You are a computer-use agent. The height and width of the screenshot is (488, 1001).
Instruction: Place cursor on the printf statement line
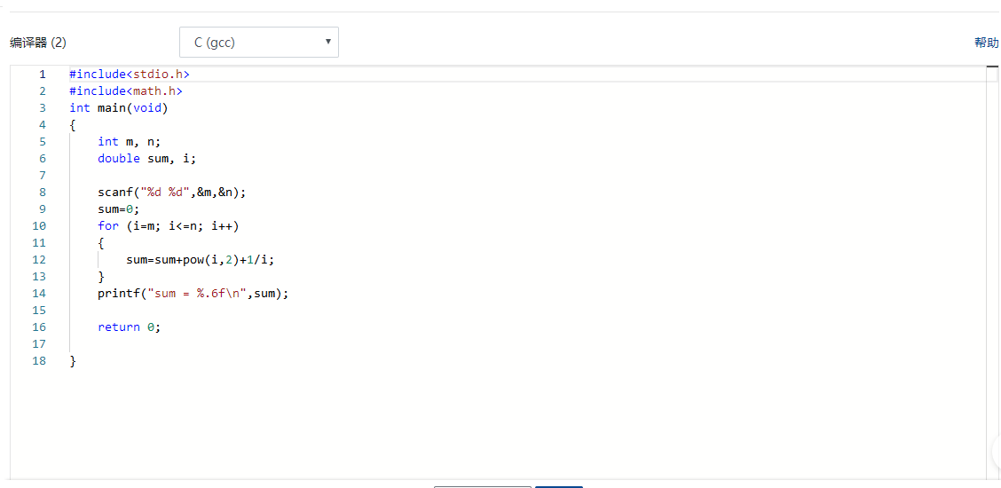(193, 294)
